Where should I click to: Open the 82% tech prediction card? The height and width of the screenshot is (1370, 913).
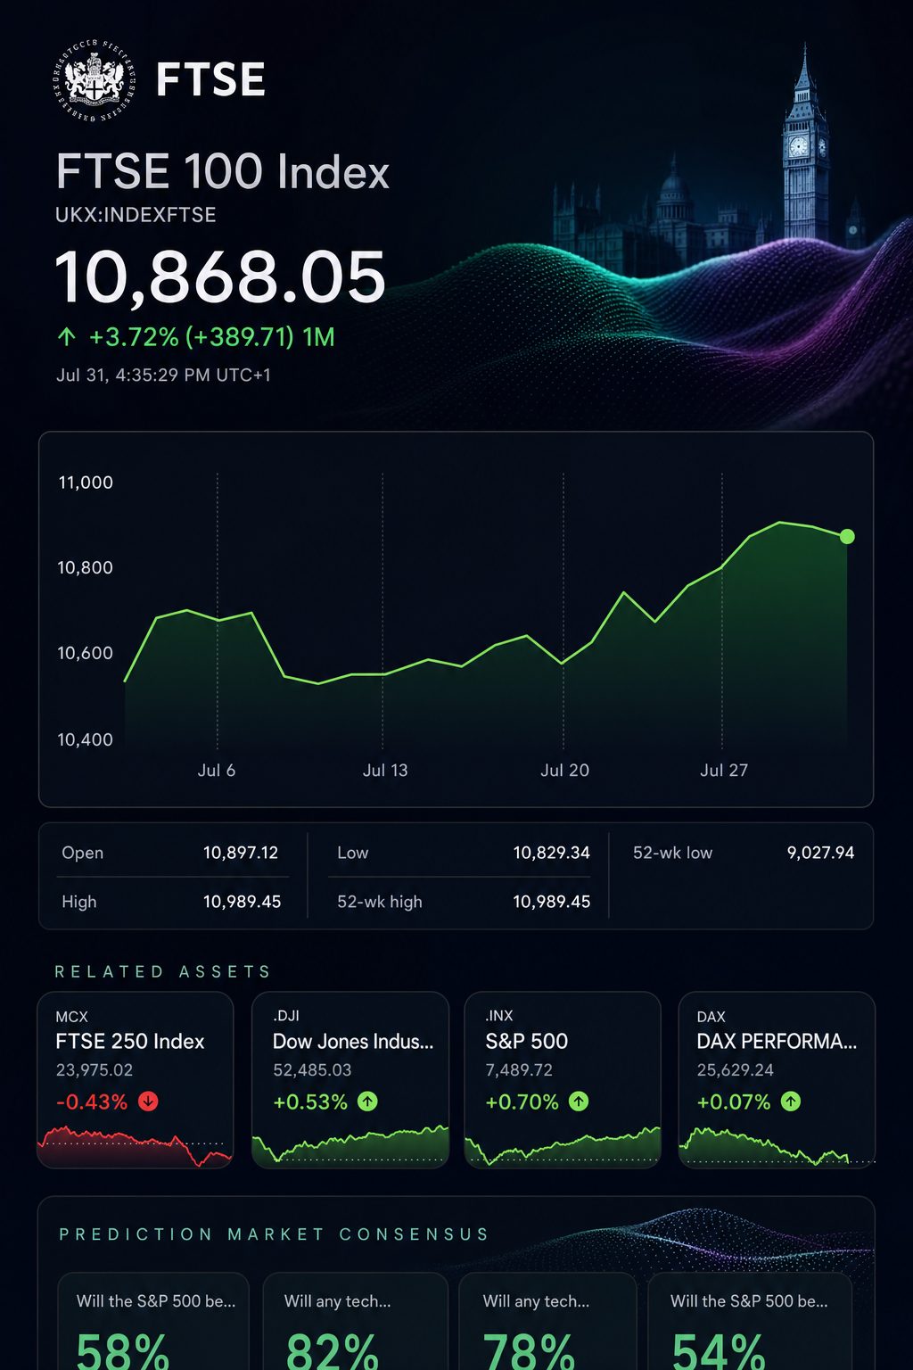coord(355,1322)
